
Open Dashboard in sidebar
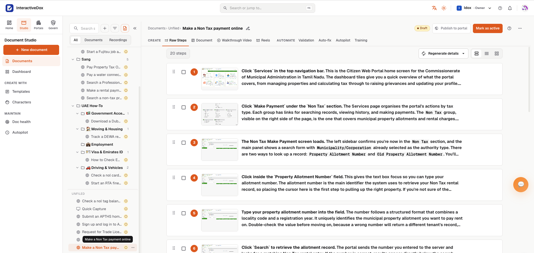coord(31,72)
